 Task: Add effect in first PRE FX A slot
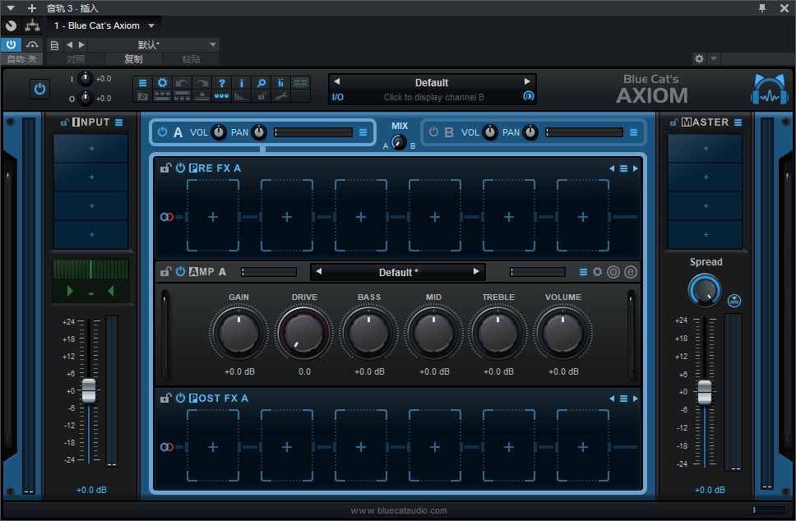(213, 217)
